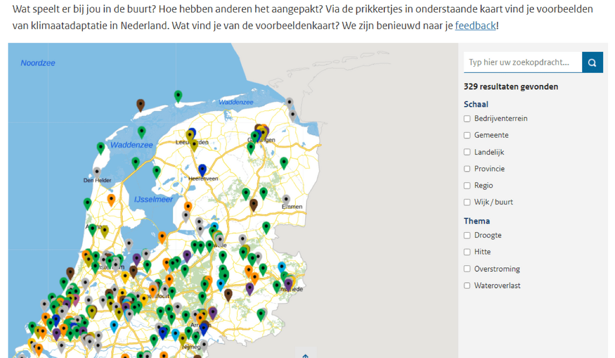Open the gray map pin at Den Helder
Screen dimensions: 615x358
(x=97, y=172)
